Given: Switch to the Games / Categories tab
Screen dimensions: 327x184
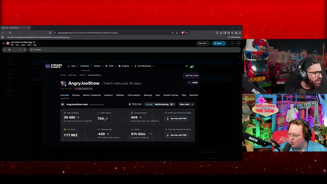Looking at the screenshot, I should [x=92, y=95].
